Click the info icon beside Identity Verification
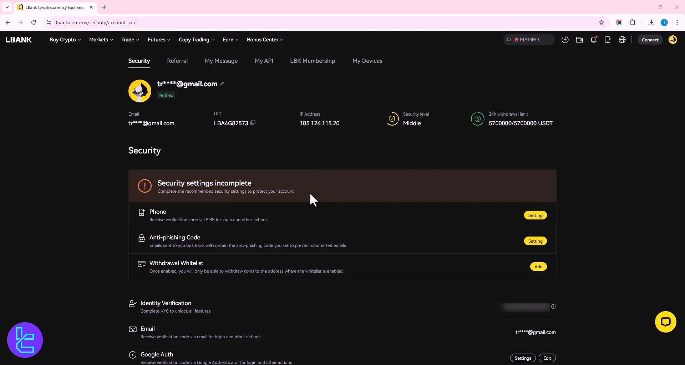This screenshot has height=365, width=685. pos(553,306)
